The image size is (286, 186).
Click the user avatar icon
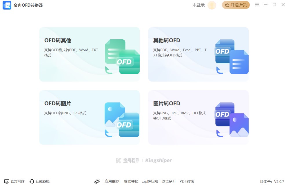click(x=212, y=5)
